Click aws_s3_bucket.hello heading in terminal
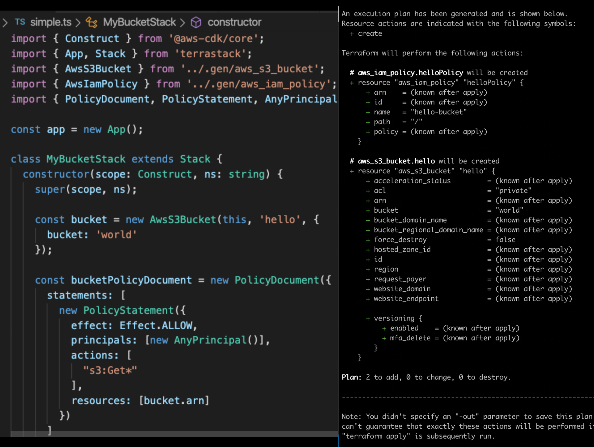Image resolution: width=594 pixels, height=447 pixels. pyautogui.click(x=396, y=161)
